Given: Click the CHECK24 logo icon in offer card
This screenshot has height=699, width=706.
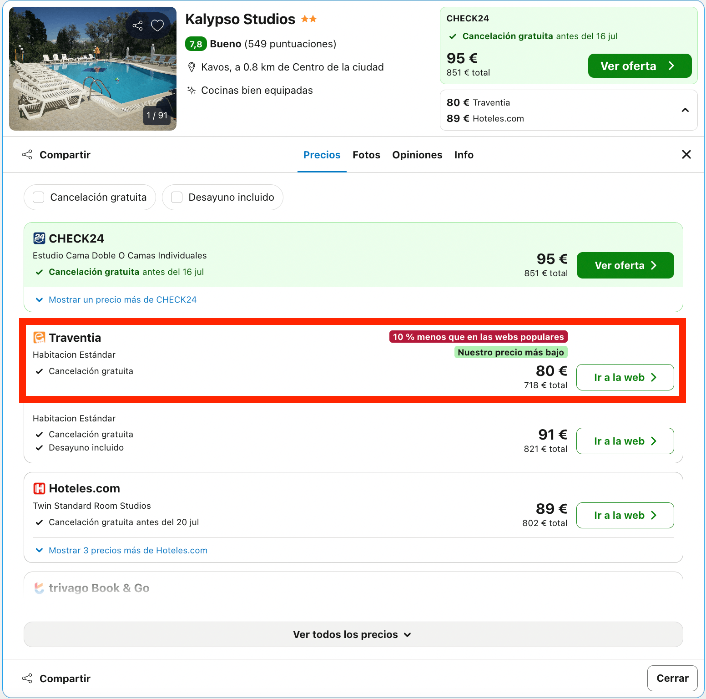Looking at the screenshot, I should (x=39, y=238).
